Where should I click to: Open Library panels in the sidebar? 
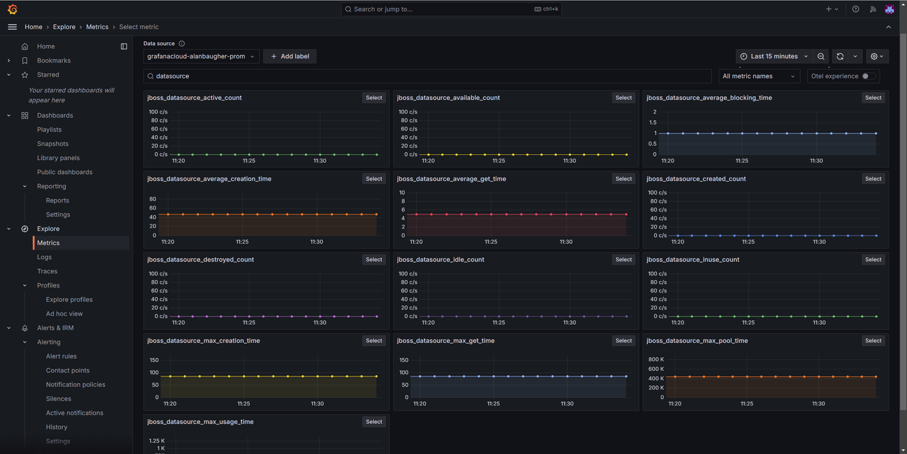coord(59,158)
